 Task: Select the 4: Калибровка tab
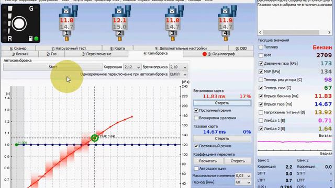[155, 53]
